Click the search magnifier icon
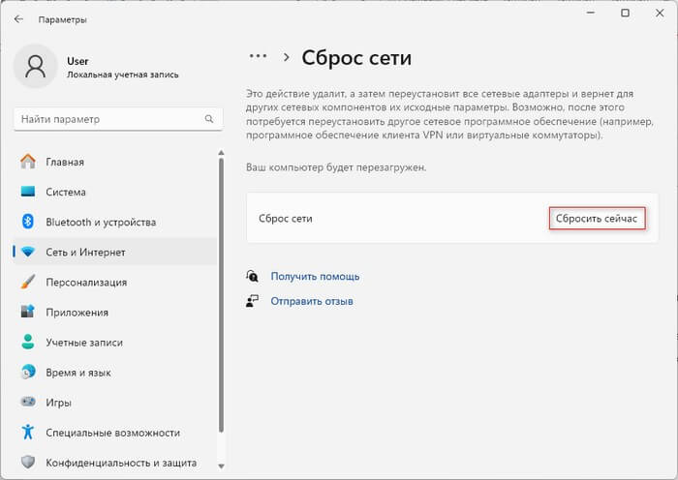The image size is (678, 480). click(208, 119)
